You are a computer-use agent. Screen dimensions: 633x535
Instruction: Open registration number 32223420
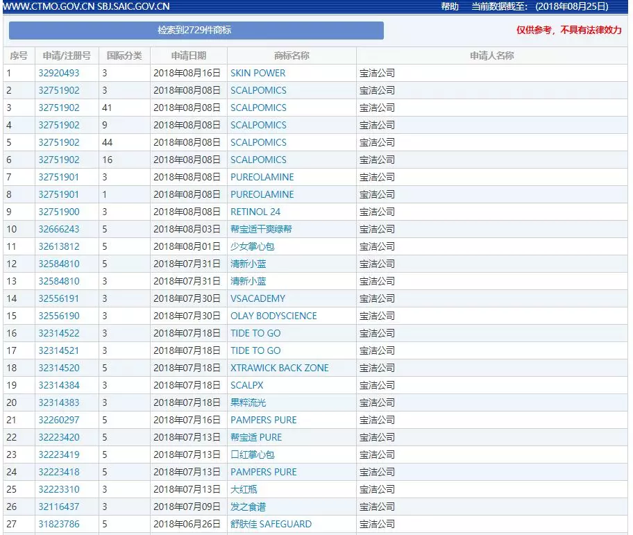(x=59, y=437)
